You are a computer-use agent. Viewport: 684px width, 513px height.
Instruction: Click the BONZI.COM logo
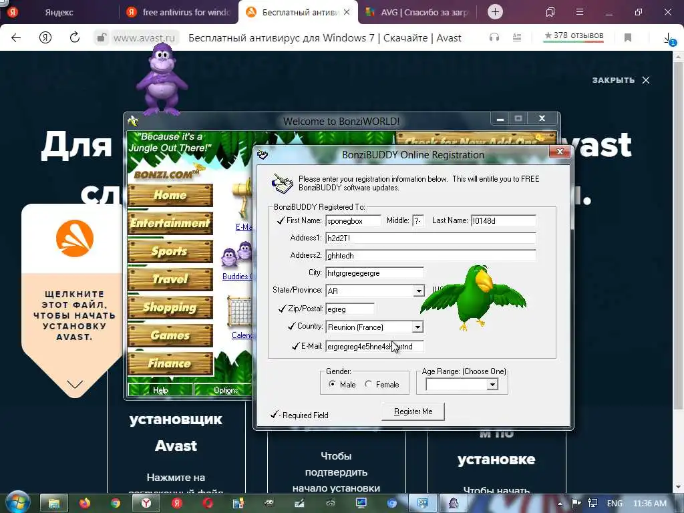(169, 173)
